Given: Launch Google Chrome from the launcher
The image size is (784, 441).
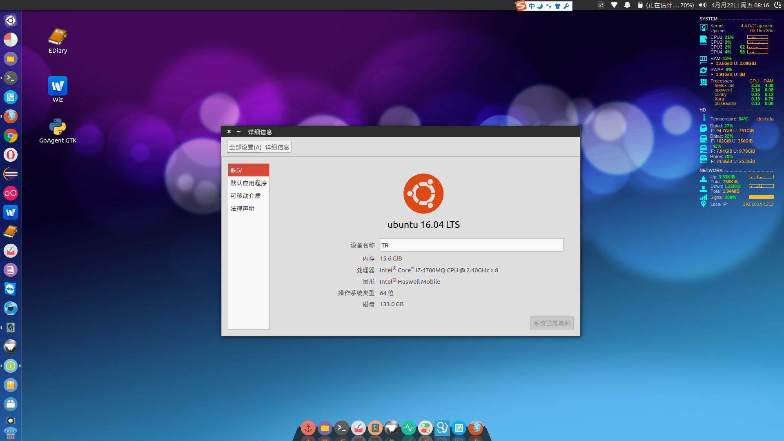Looking at the screenshot, I should click(x=11, y=136).
